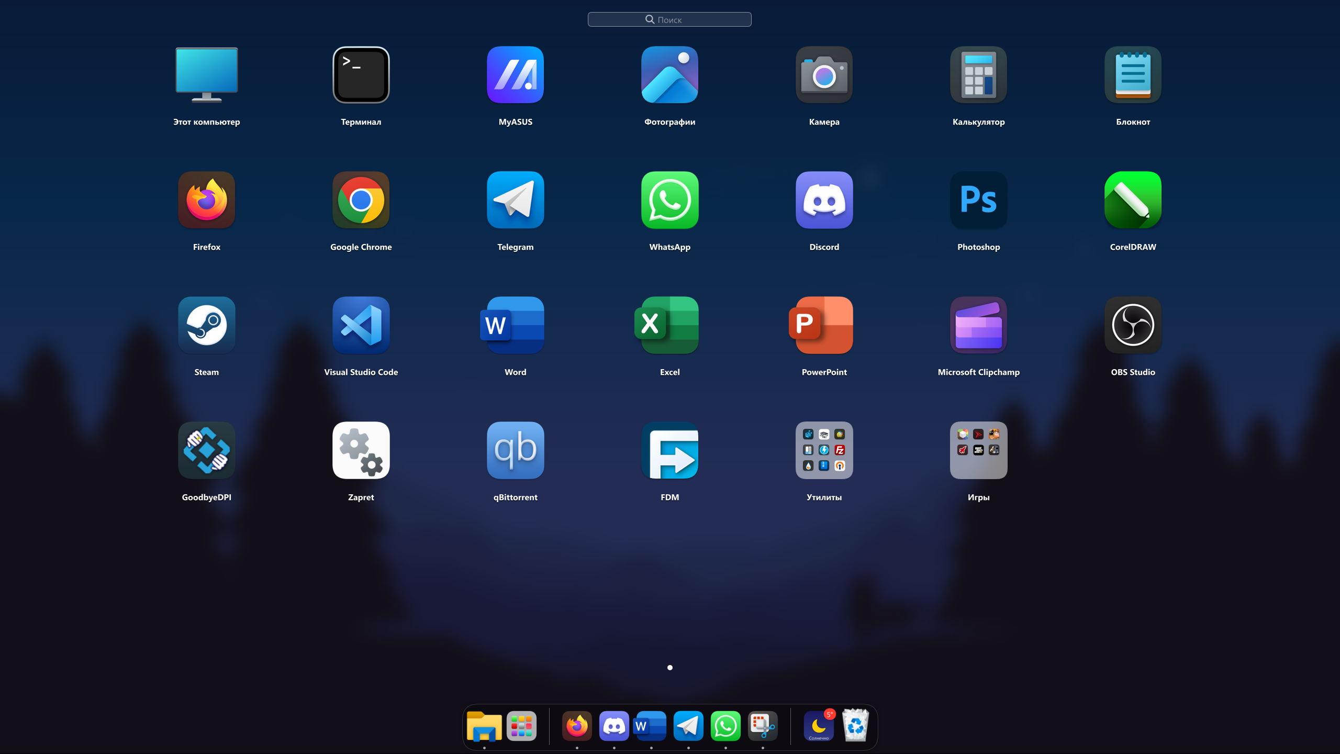Open the Фотографии app
This screenshot has height=754, width=1340.
(669, 75)
